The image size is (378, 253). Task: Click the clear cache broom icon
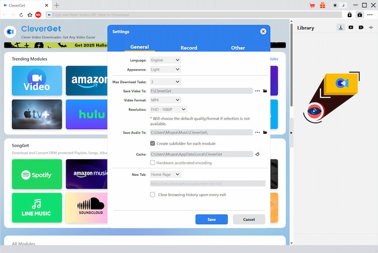tap(258, 154)
